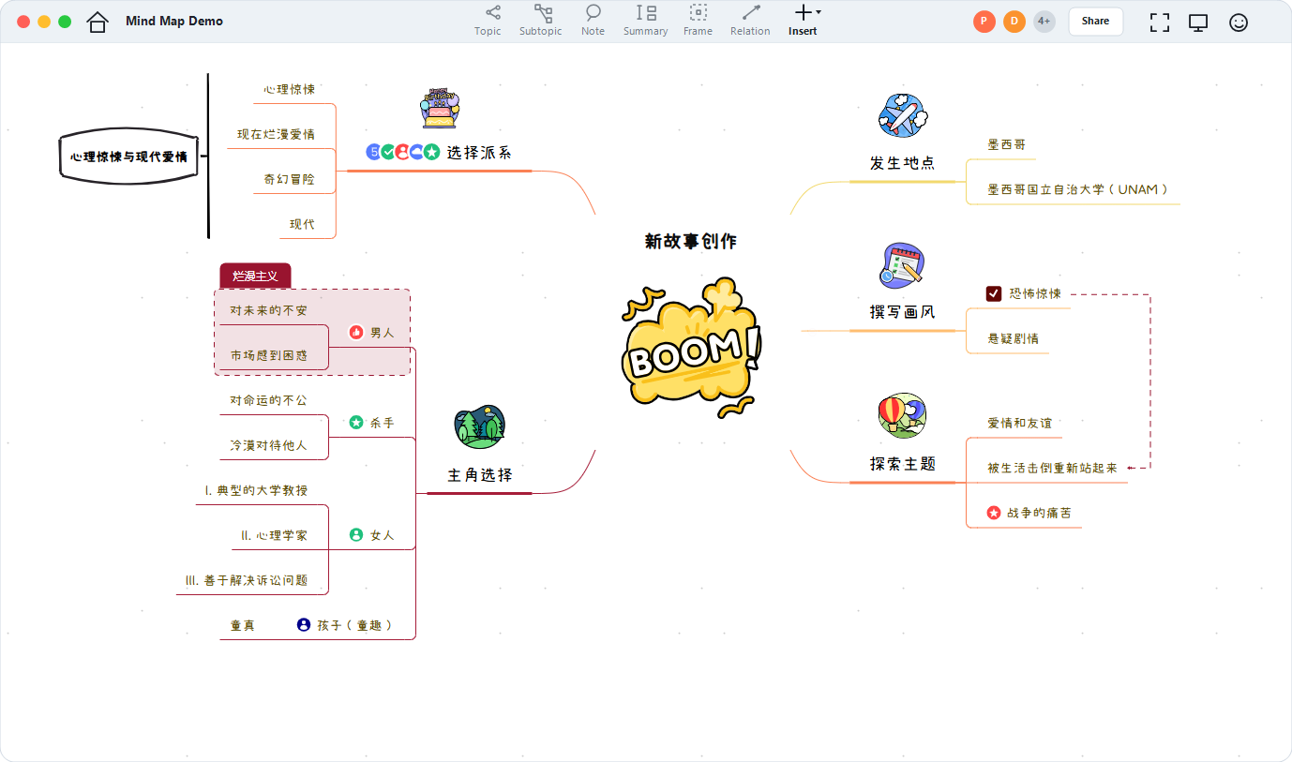The height and width of the screenshot is (762, 1292).
Task: Select subtopic 墨西哥
Action: (x=1007, y=144)
